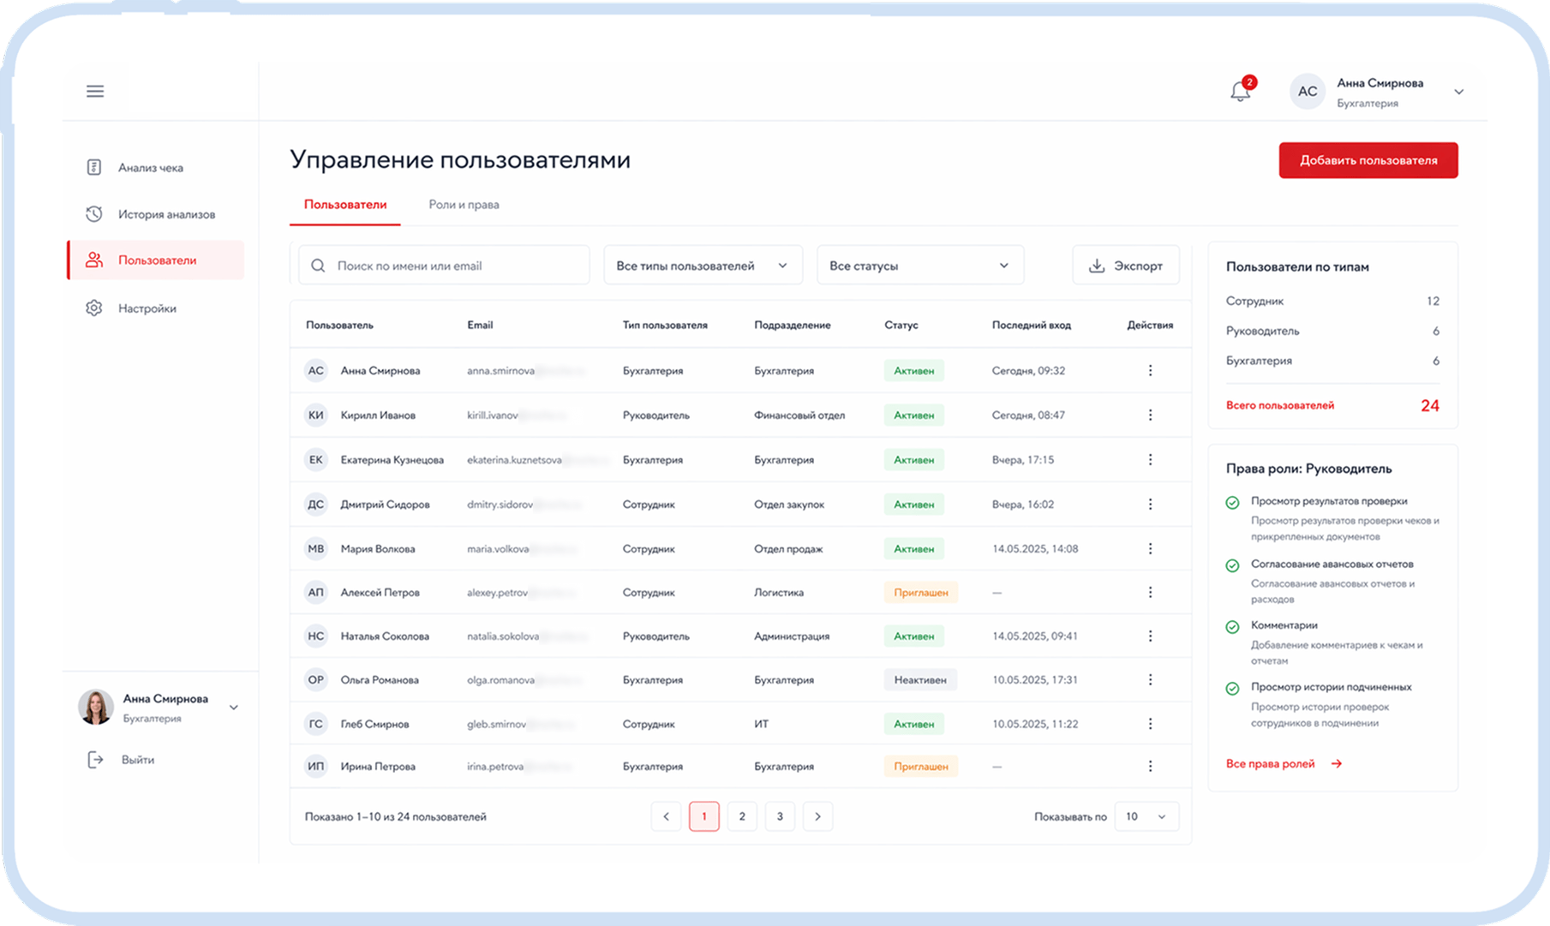Click the Экспорт button

(x=1126, y=266)
